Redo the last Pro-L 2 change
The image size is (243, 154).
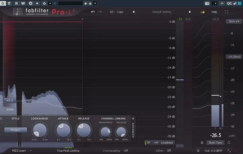coord(100,12)
